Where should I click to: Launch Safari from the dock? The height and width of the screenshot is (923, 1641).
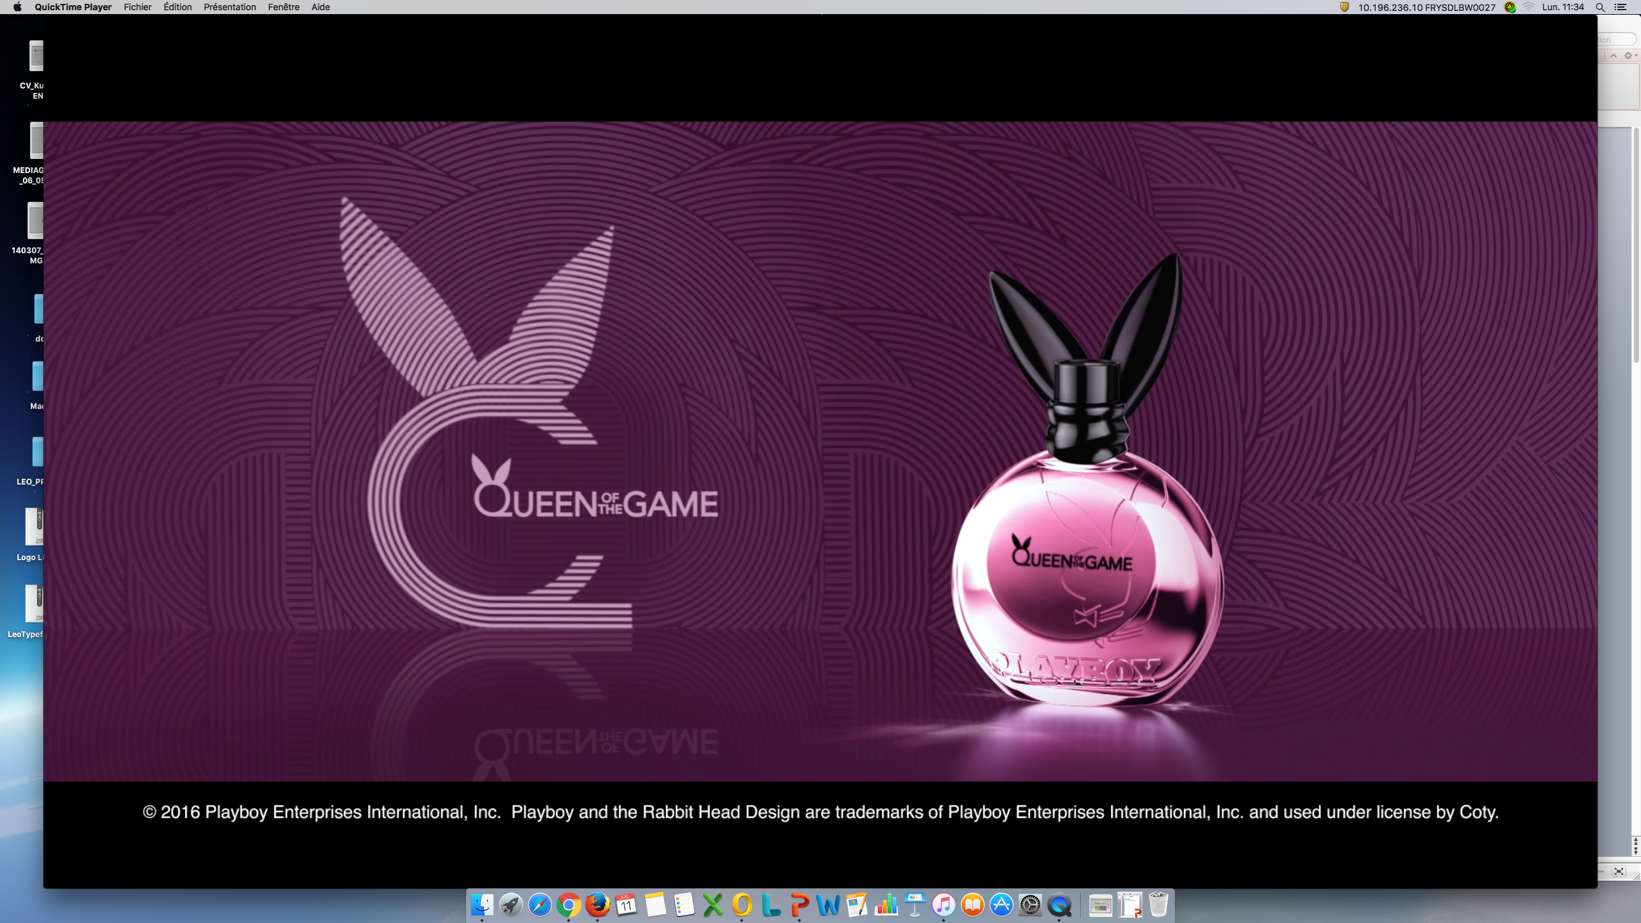540,905
